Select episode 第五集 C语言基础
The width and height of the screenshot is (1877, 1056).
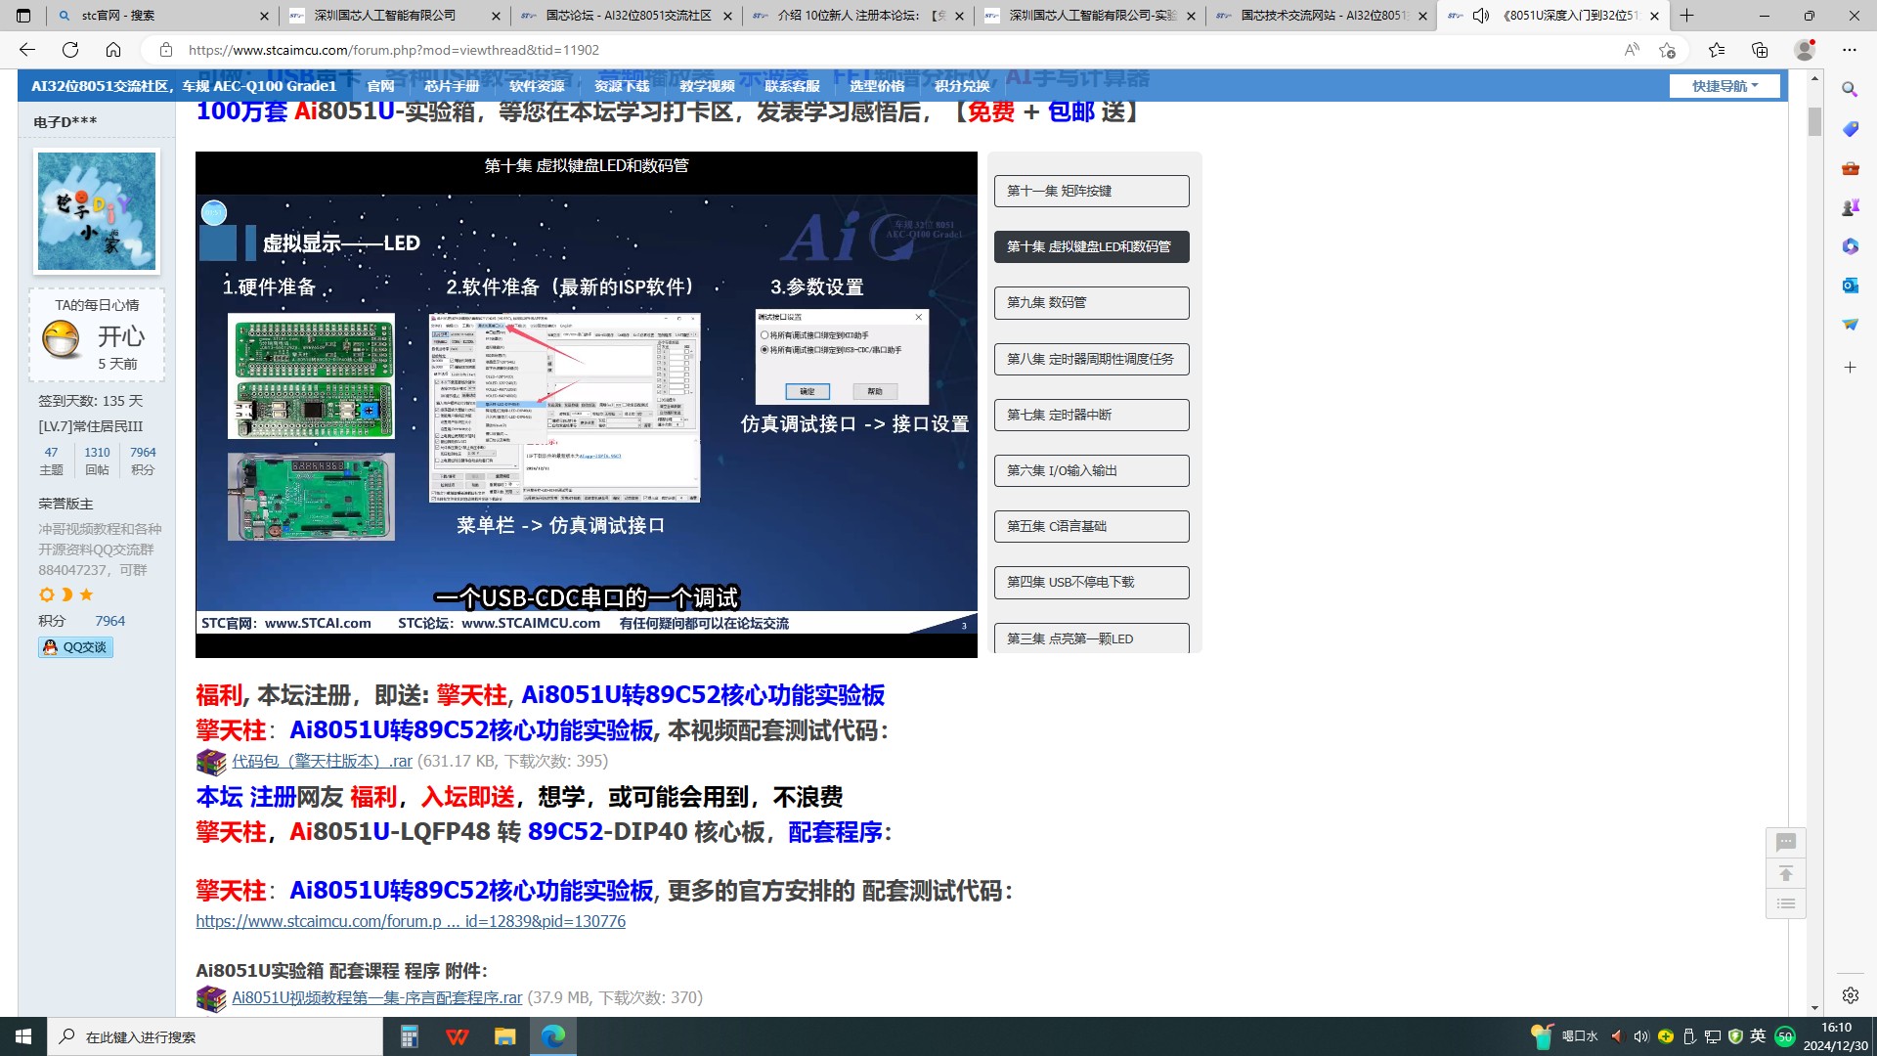pos(1092,526)
